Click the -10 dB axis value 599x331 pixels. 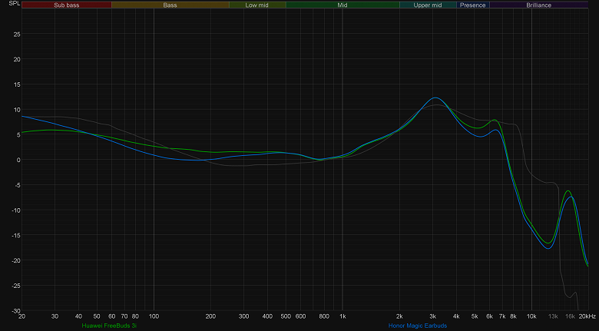click(x=16, y=210)
